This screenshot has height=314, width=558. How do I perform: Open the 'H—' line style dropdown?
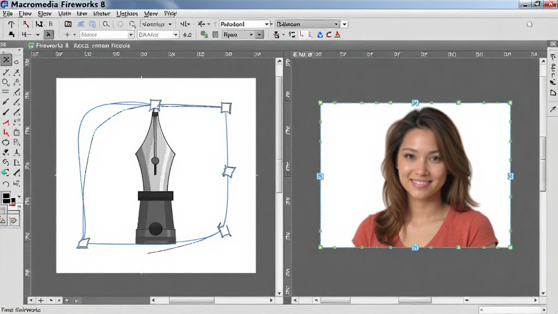[31, 34]
